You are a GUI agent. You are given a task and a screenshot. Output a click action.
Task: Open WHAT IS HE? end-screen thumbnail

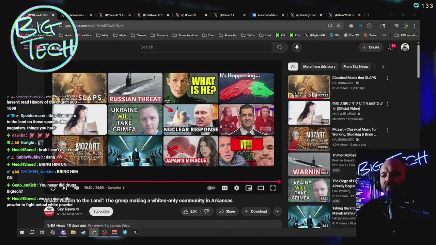(x=191, y=88)
